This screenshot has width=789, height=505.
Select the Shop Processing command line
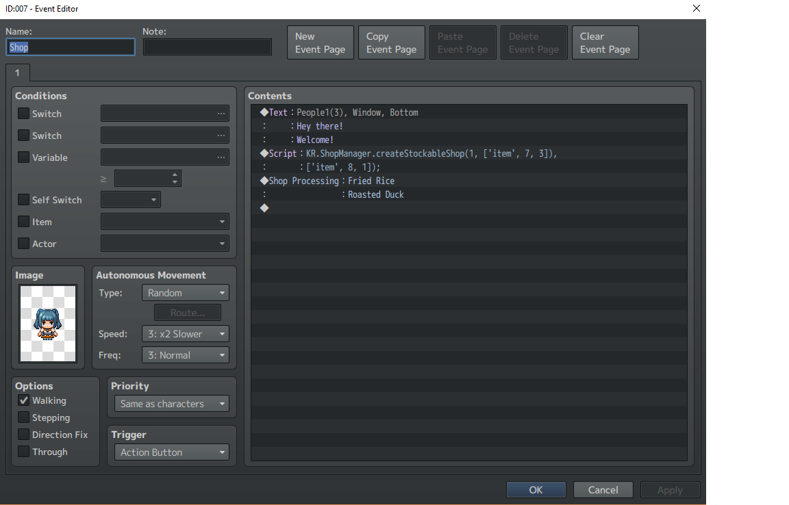tap(469, 181)
